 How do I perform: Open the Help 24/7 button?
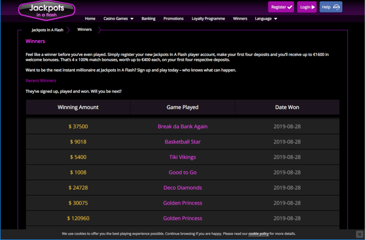pos(331,7)
